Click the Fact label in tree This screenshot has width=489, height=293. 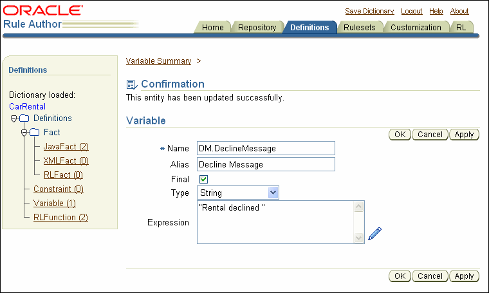(51, 132)
